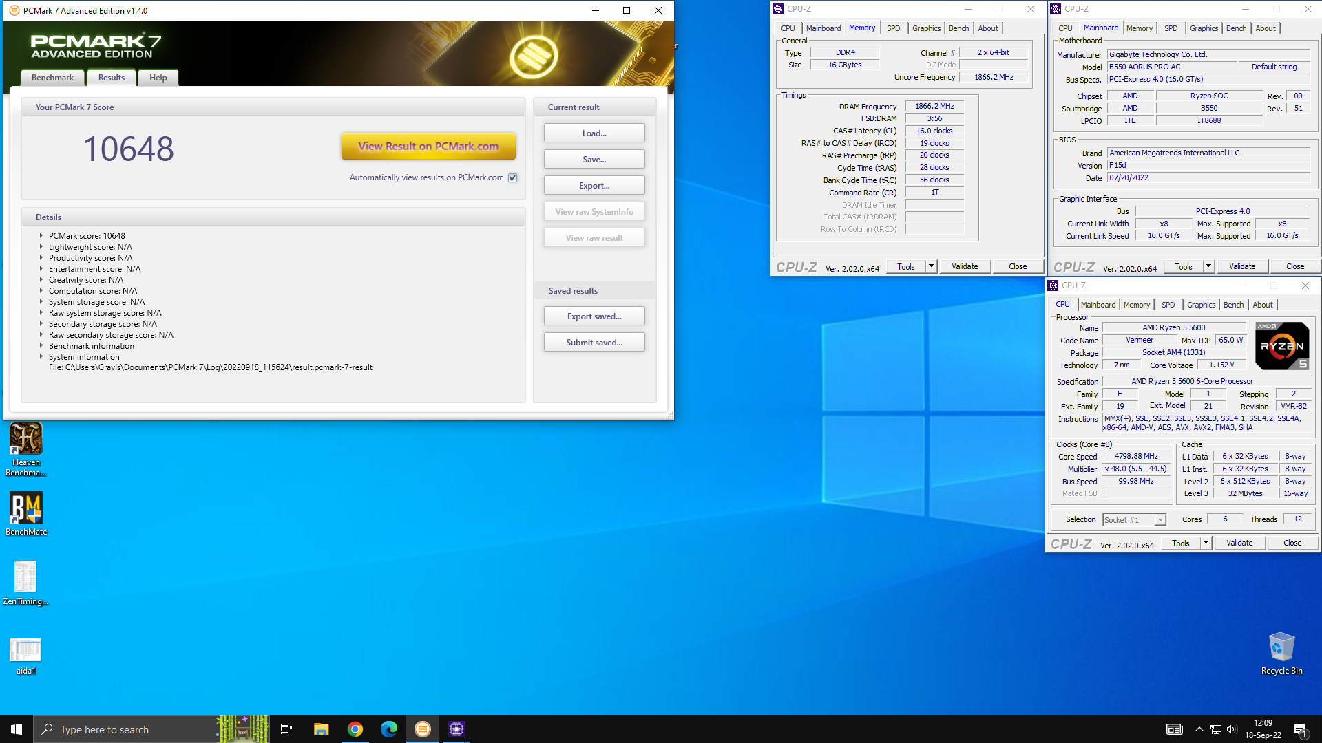Open network status tray icon
This screenshot has height=743, width=1322.
tap(1216, 729)
